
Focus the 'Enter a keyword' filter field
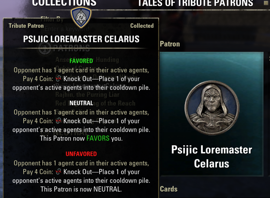[x=86, y=29]
